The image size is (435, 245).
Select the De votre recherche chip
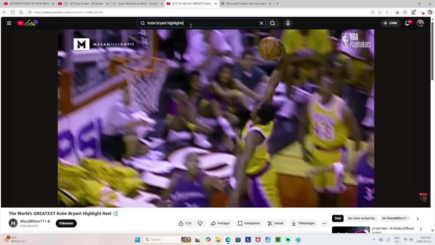point(361,218)
